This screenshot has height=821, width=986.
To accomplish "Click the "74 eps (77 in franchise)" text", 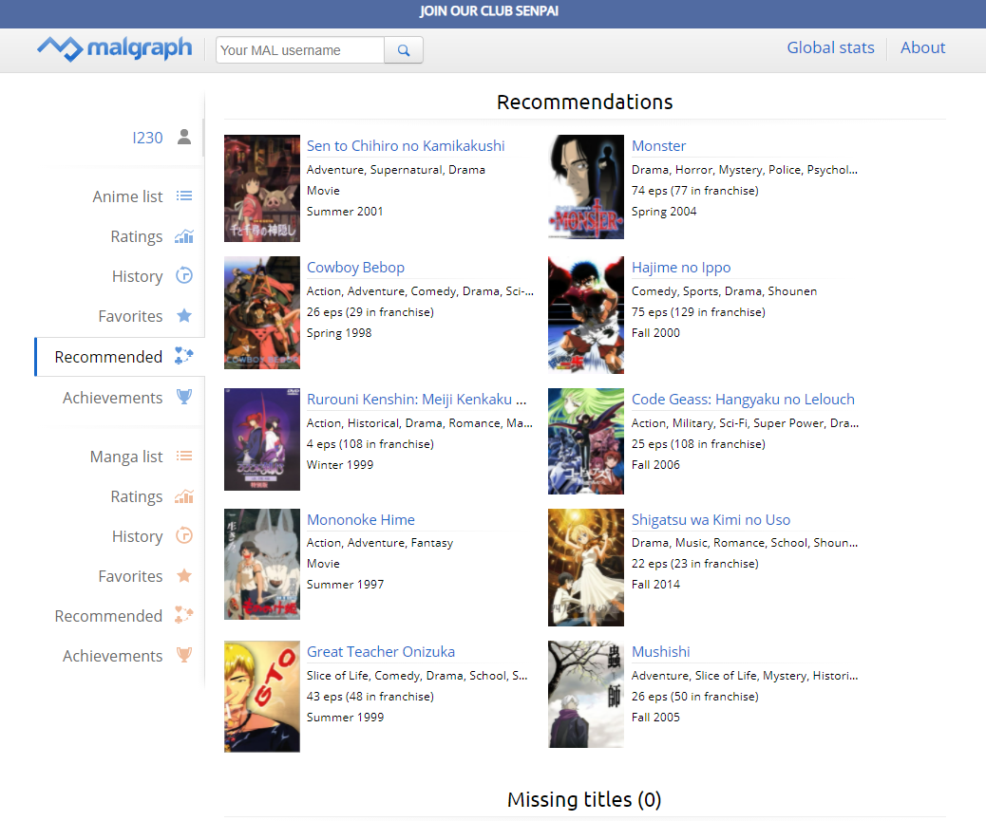I will (694, 191).
